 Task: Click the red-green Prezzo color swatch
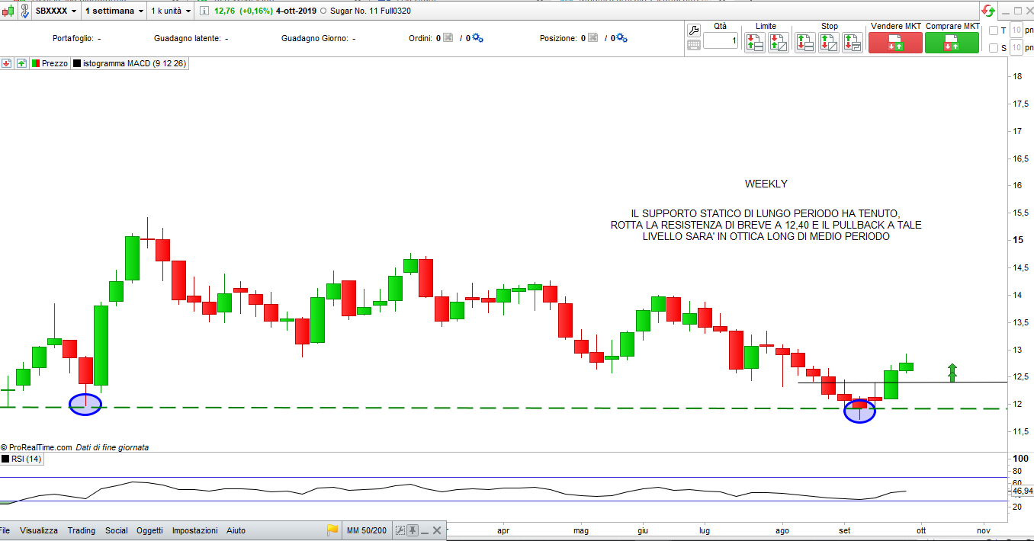tap(36, 63)
